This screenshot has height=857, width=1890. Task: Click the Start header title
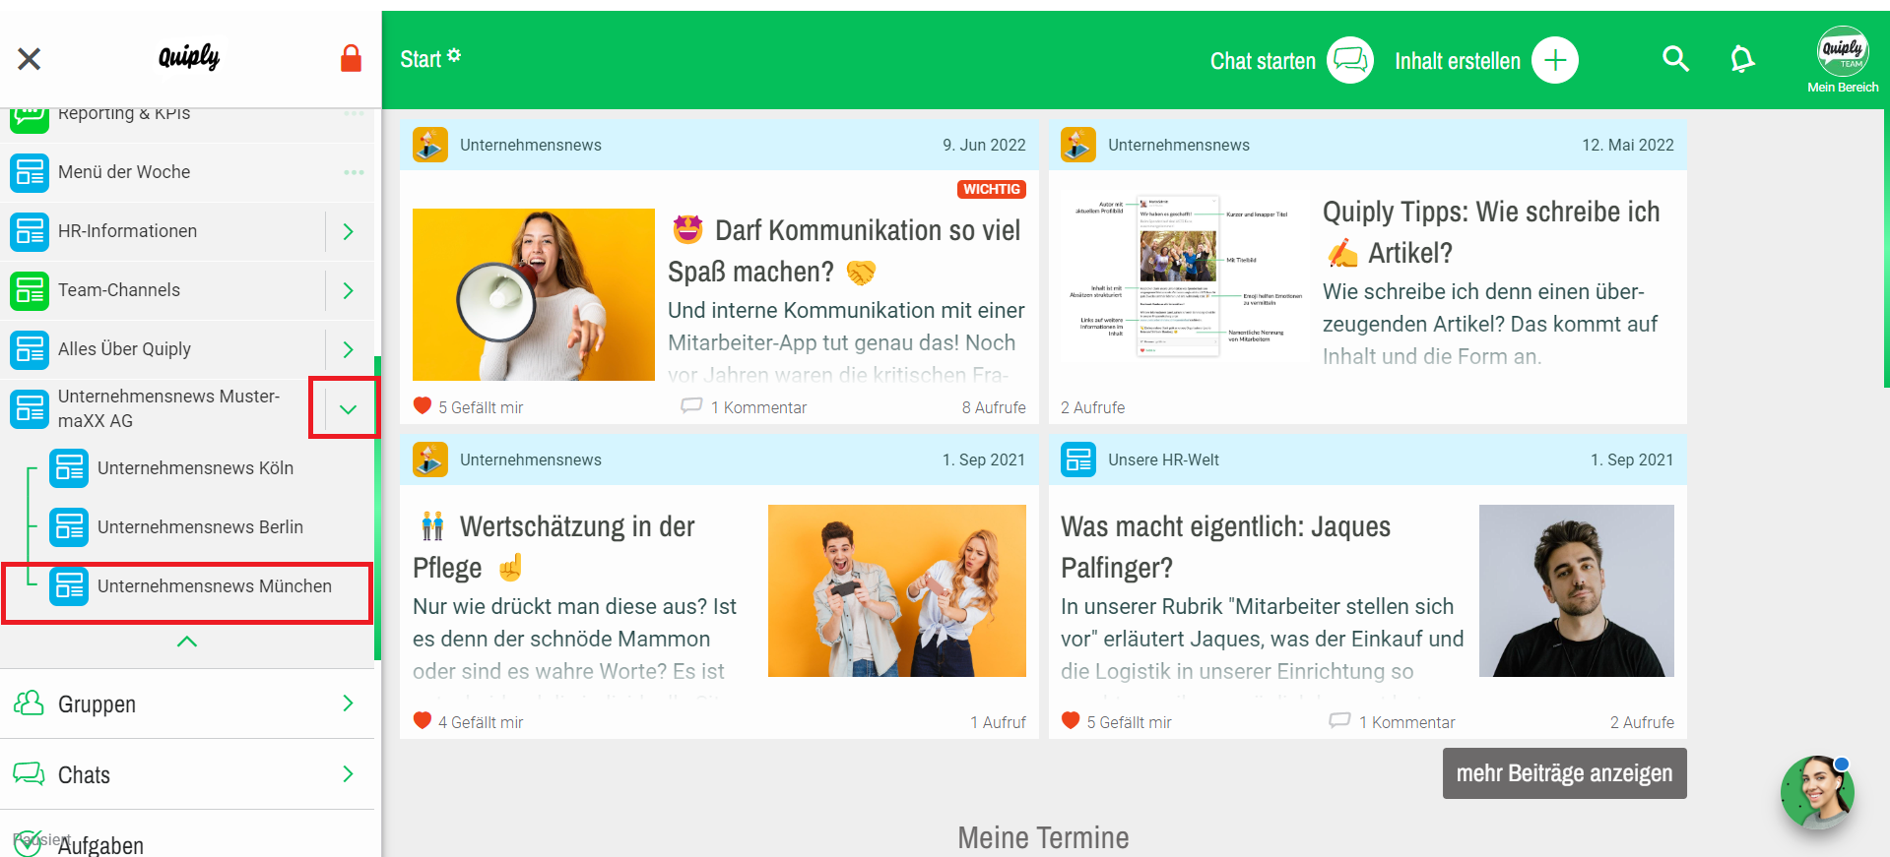(421, 59)
